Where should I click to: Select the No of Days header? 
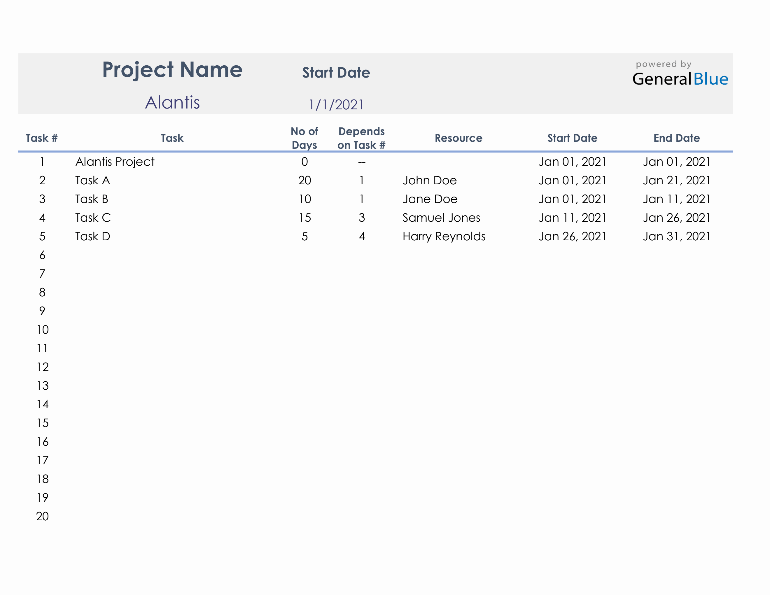(304, 138)
